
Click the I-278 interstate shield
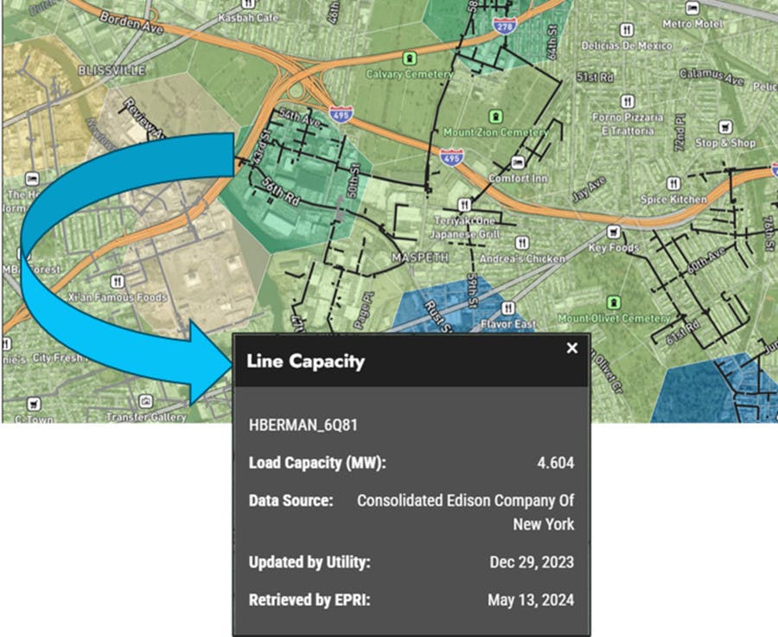(x=503, y=26)
